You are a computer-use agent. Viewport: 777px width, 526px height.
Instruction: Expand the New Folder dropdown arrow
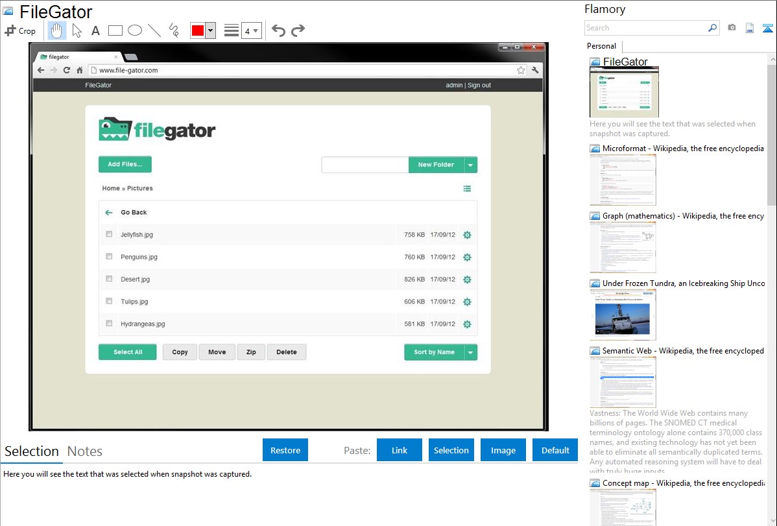[470, 165]
